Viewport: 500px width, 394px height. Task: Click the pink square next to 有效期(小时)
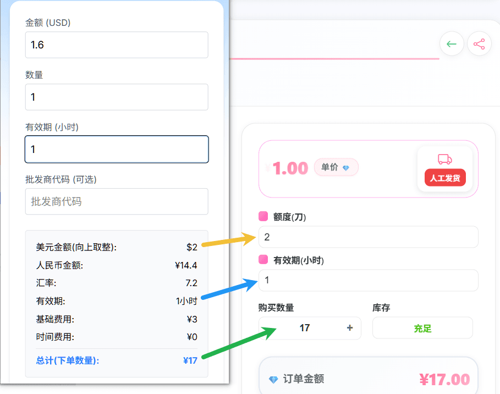coord(263,260)
